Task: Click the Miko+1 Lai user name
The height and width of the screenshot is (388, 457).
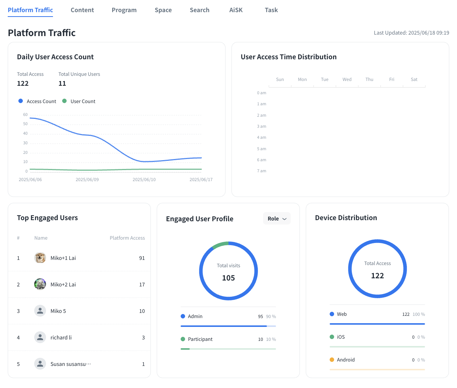Action: point(63,258)
